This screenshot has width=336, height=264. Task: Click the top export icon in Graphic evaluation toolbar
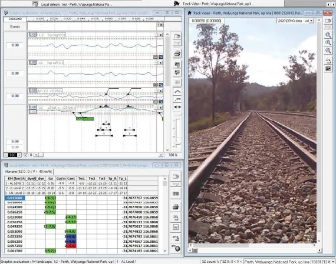(177, 36)
